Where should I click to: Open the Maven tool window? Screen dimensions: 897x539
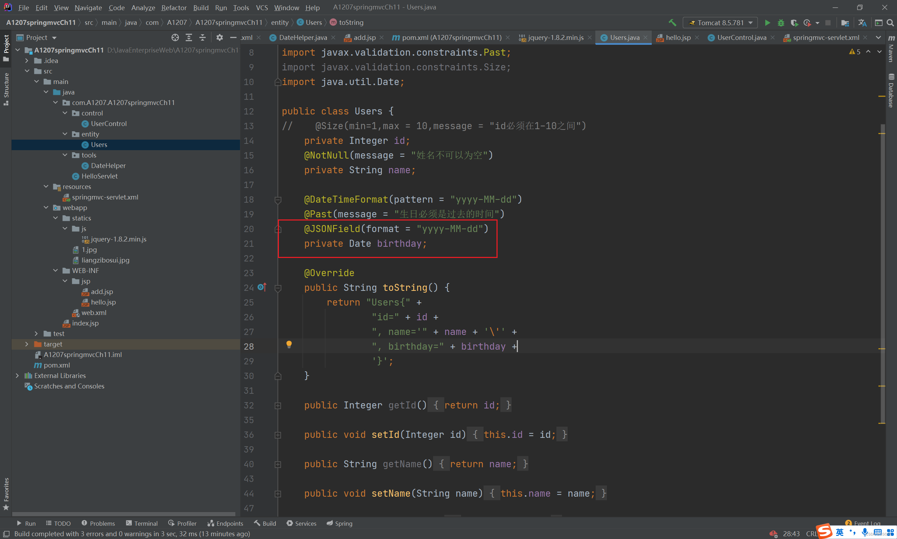891,48
